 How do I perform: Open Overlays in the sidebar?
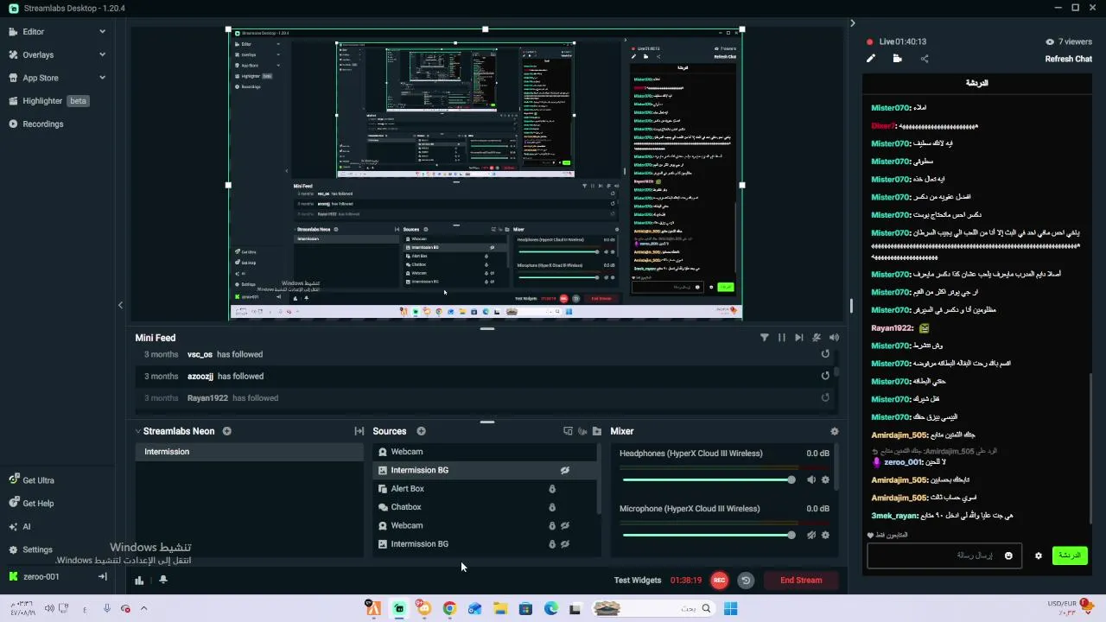pos(38,54)
